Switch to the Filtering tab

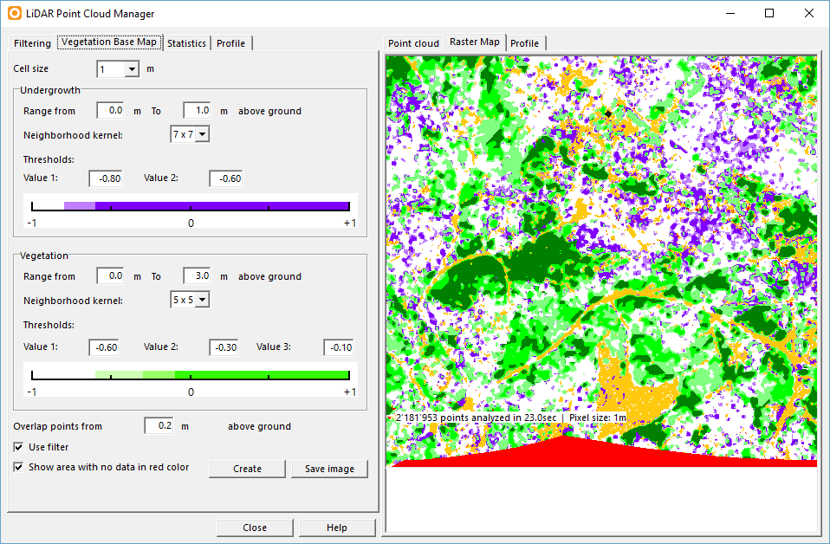[x=32, y=43]
